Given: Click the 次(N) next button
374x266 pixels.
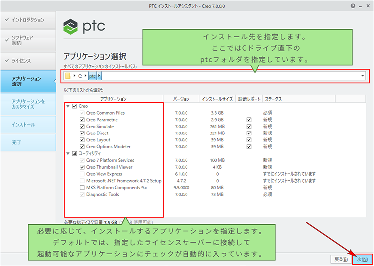Looking at the screenshot, I should (362, 259).
